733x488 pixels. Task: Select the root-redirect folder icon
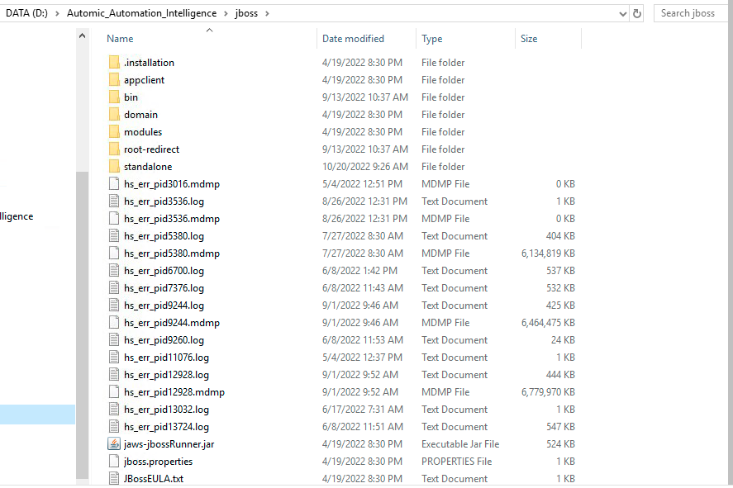pos(114,149)
